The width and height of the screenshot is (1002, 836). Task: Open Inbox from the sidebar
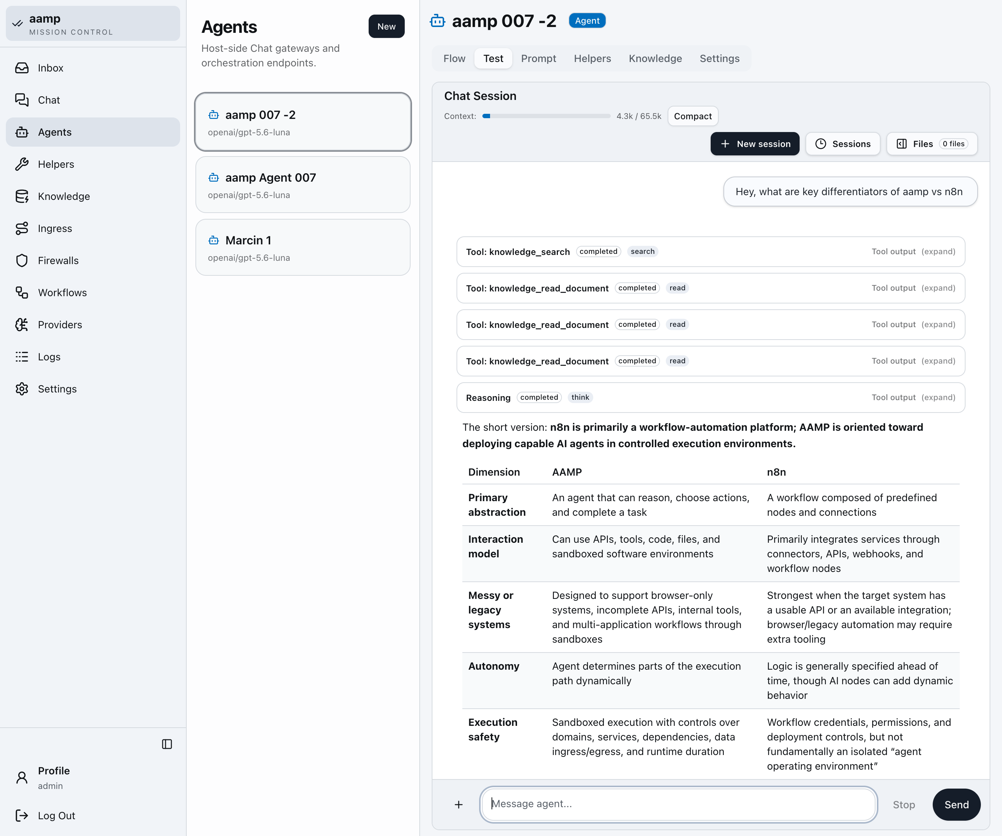point(93,68)
